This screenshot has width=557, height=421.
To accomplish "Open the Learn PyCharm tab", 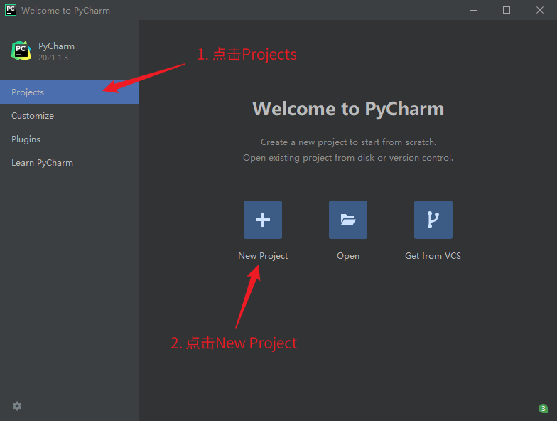I will tap(42, 163).
